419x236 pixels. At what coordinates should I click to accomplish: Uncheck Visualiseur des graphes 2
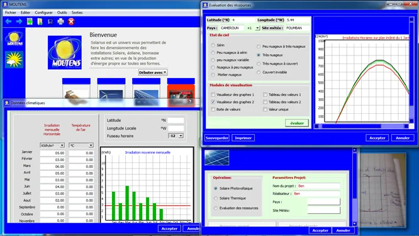(213, 102)
